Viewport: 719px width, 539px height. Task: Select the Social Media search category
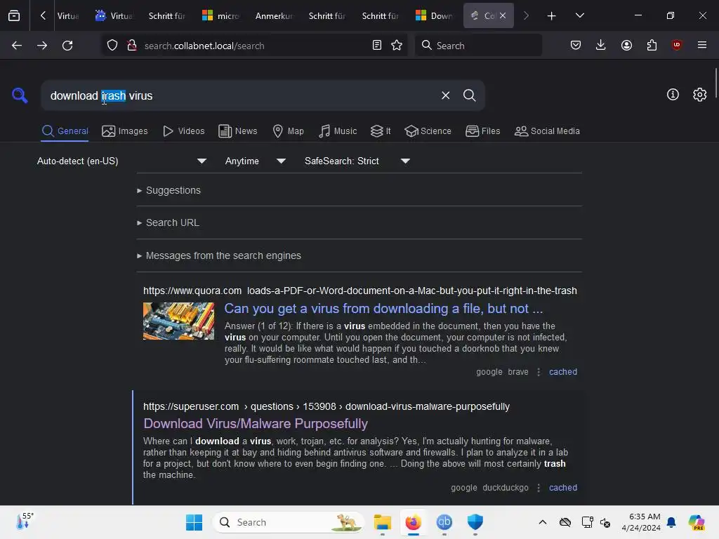click(547, 131)
